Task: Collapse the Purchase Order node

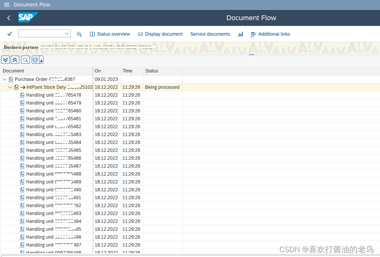Action: point(4,79)
